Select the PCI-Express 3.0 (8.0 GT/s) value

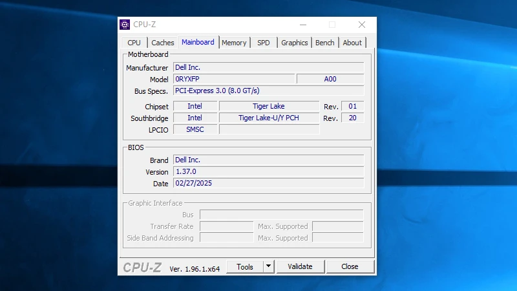coord(269,91)
